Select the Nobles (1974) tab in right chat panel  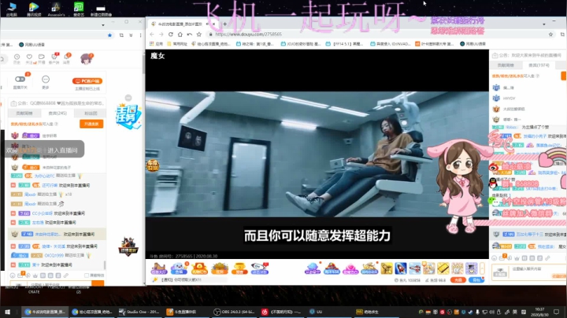pos(539,65)
